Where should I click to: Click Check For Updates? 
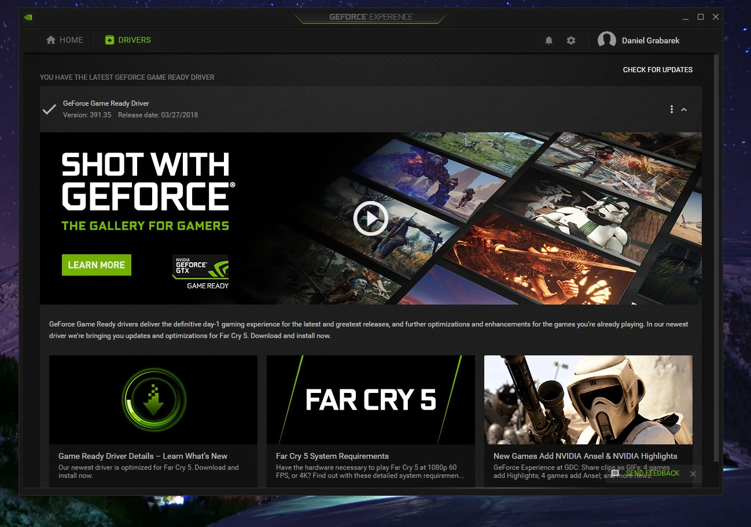point(657,69)
